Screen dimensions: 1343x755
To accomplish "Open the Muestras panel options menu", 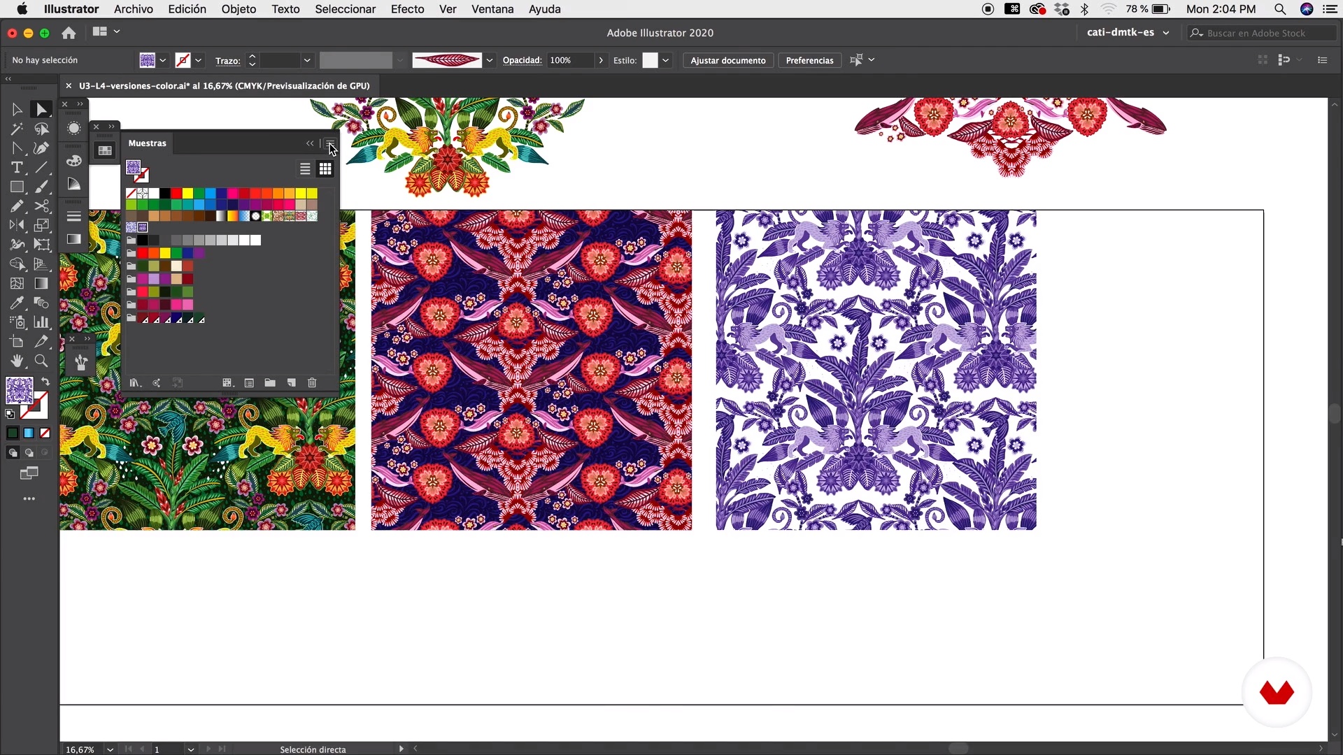I will (x=330, y=143).
